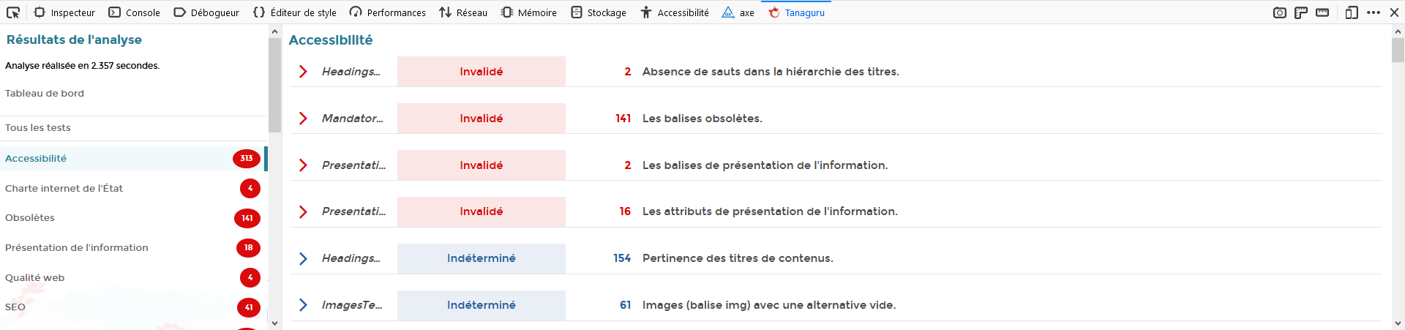Switch to the Réseau tab
Screen dimensions: 1405x330
[463, 12]
